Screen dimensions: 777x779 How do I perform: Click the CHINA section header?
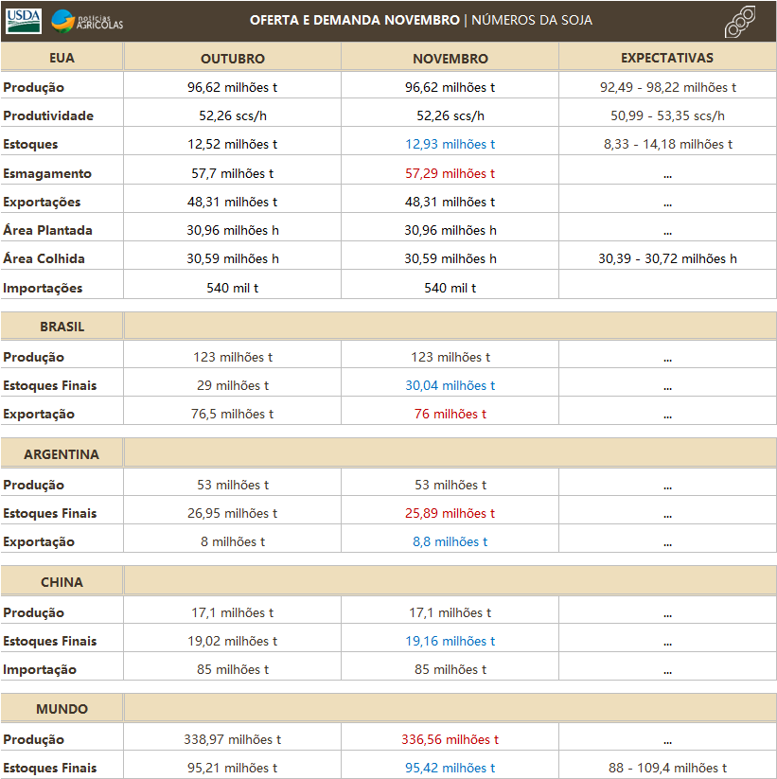(x=62, y=582)
